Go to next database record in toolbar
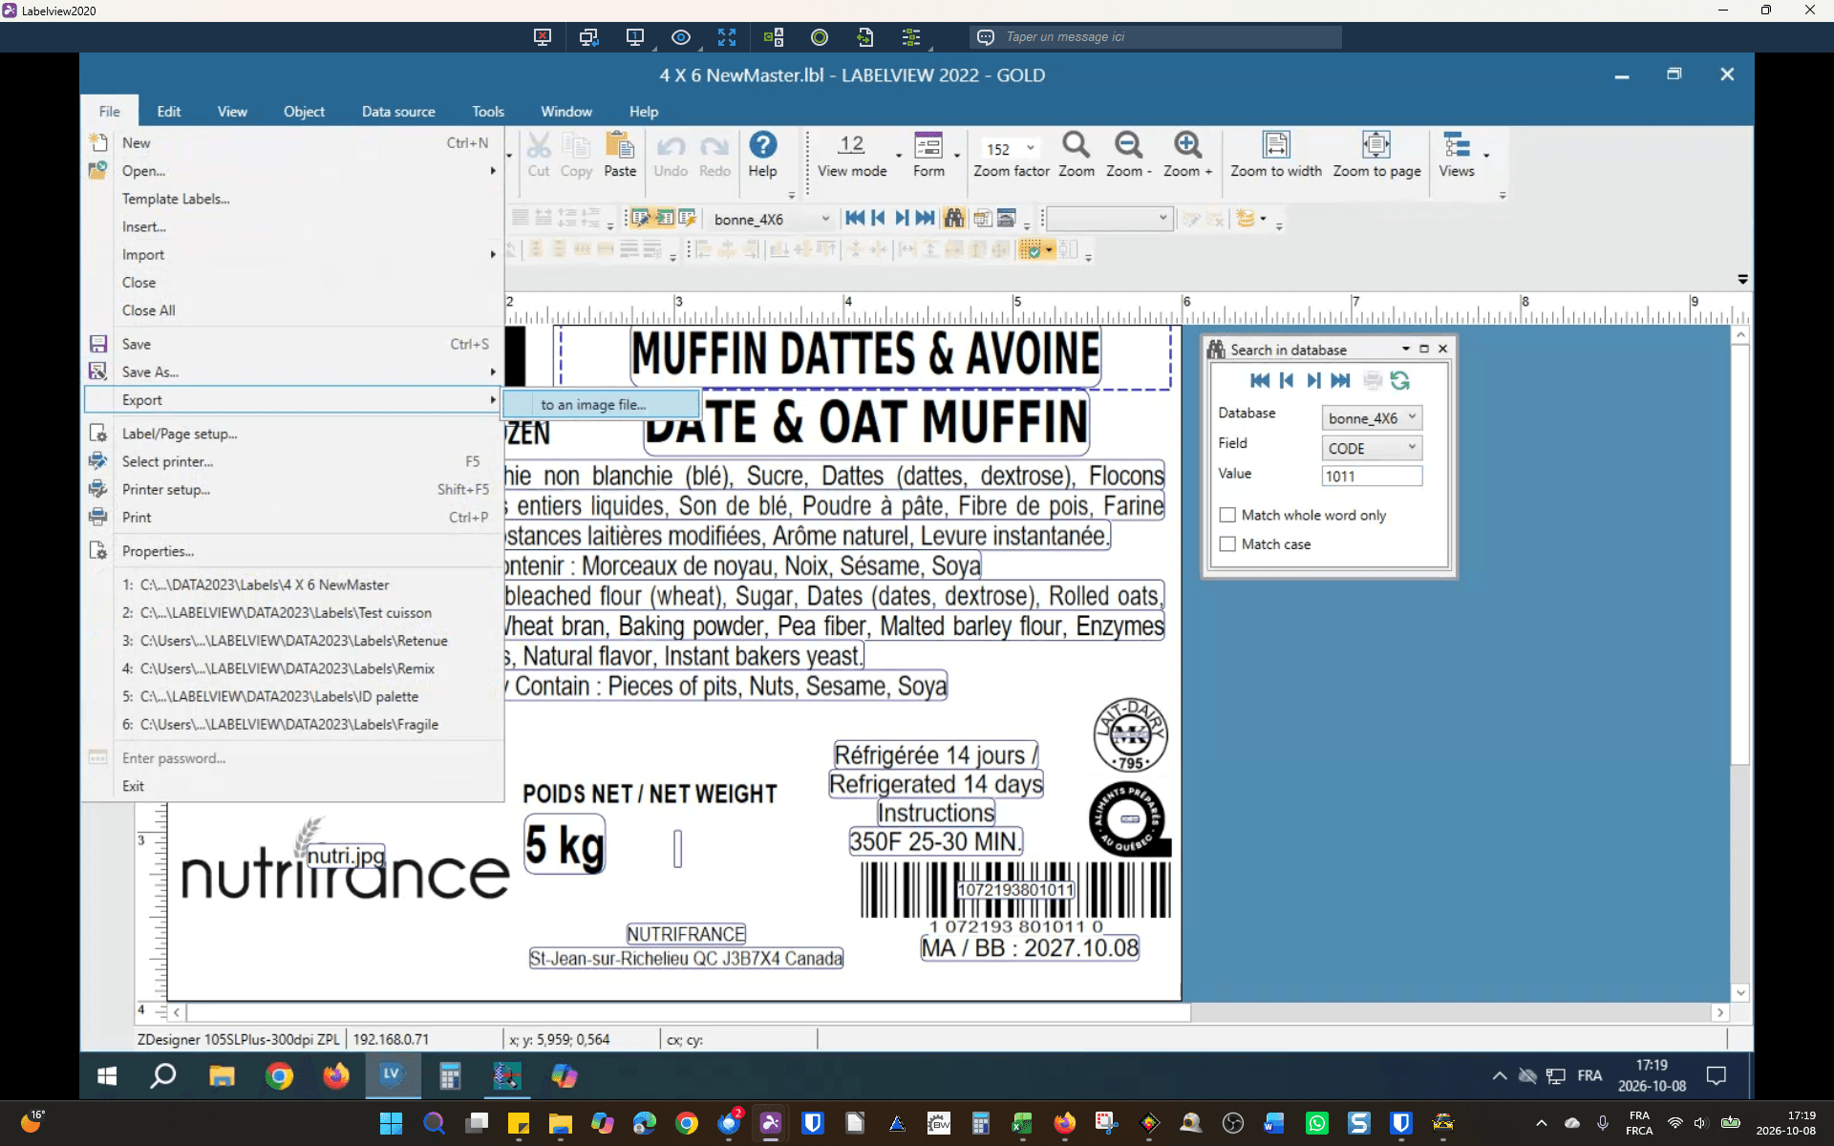 coord(902,219)
